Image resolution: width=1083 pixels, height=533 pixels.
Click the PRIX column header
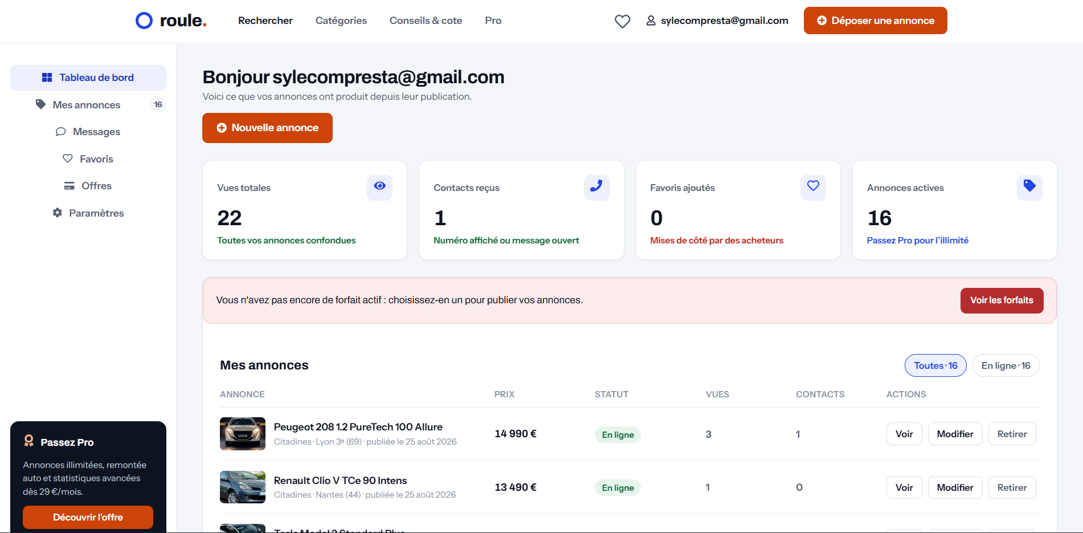tap(504, 394)
